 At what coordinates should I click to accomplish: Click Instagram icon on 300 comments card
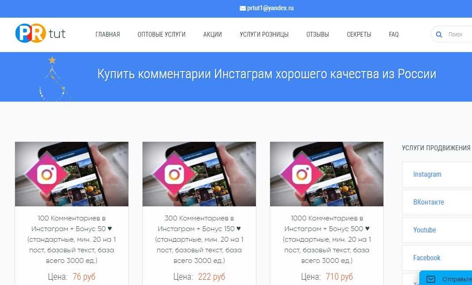click(174, 174)
